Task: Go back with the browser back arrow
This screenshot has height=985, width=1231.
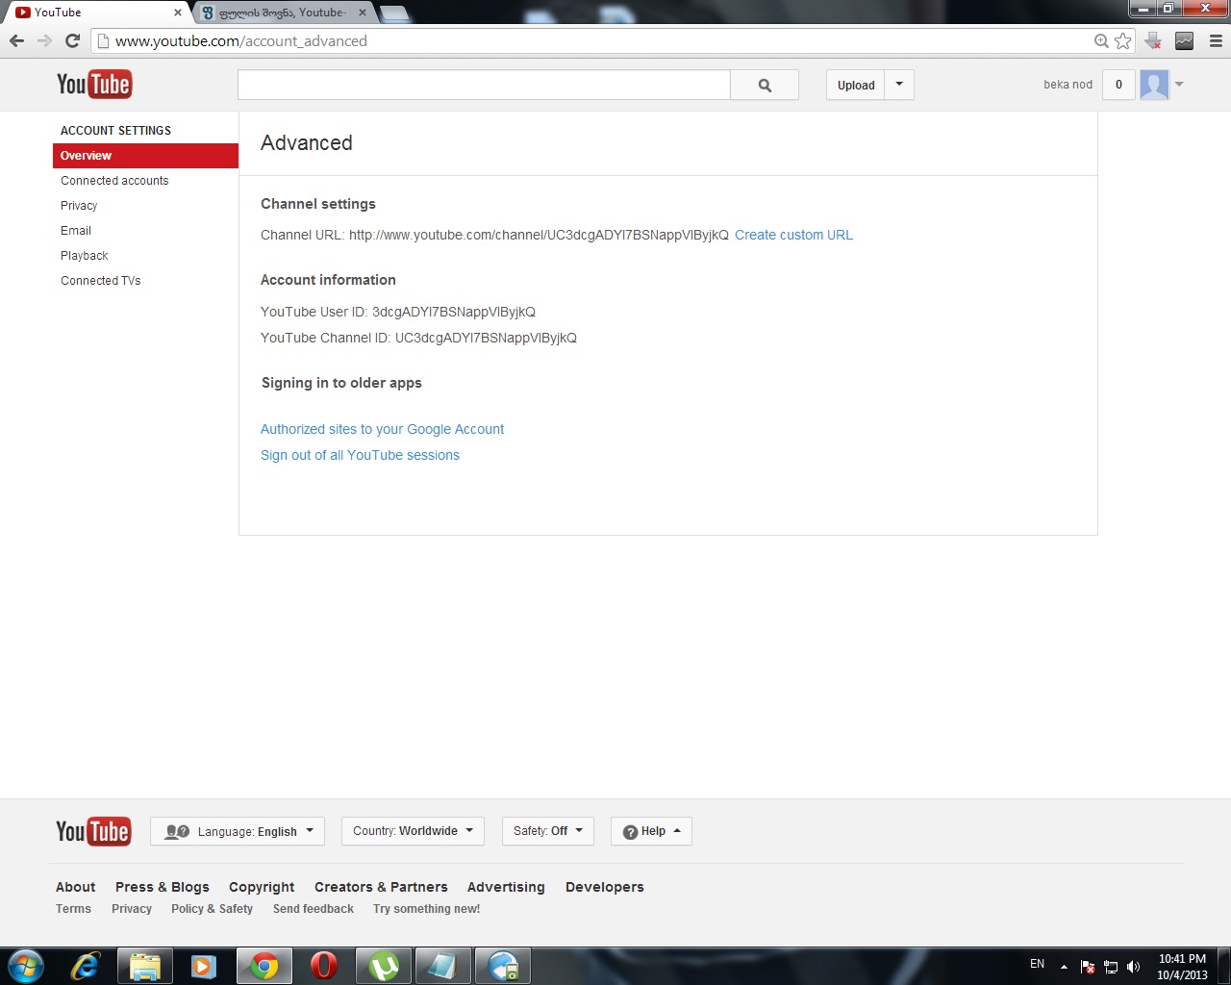Action: tap(16, 40)
